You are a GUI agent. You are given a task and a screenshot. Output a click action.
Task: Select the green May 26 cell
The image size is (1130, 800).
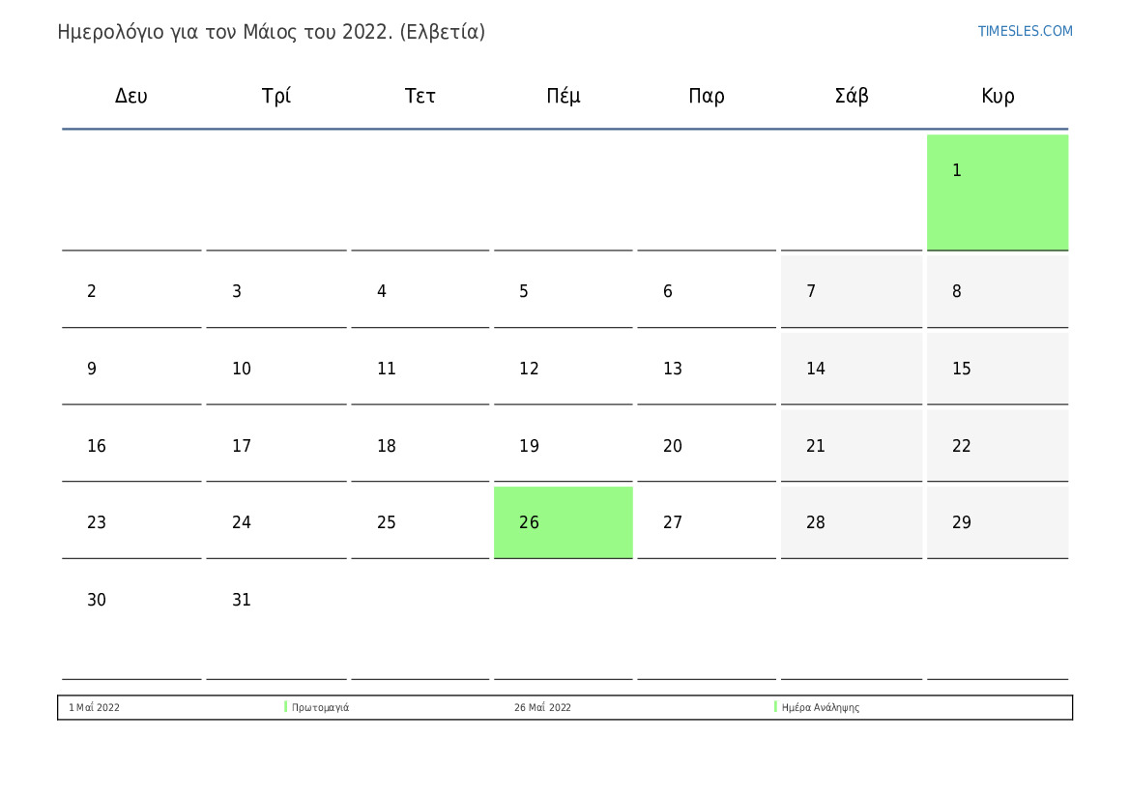tap(563, 522)
